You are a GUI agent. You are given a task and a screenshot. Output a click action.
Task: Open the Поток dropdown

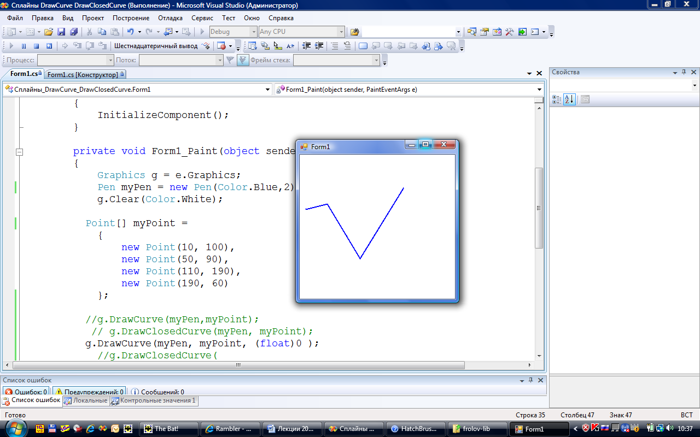click(x=220, y=60)
